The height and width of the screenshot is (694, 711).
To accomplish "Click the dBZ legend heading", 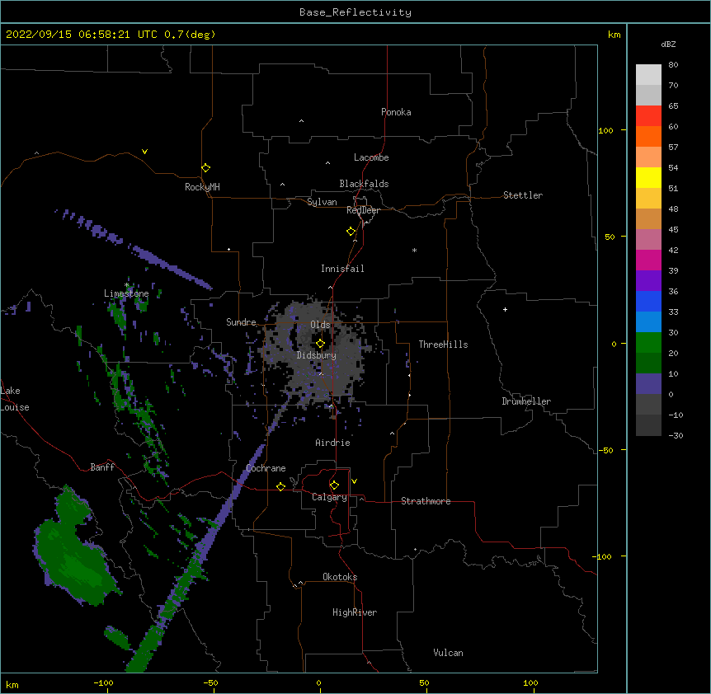I will tap(668, 45).
